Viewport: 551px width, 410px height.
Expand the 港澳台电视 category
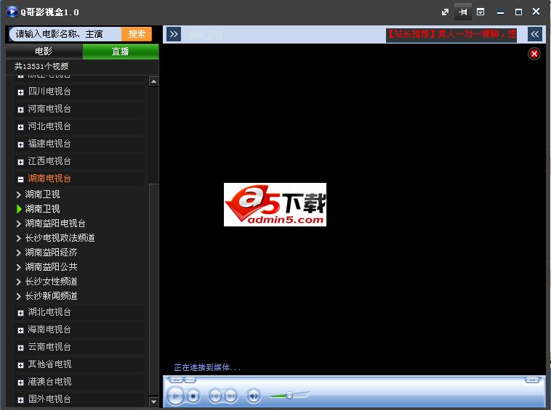click(20, 382)
